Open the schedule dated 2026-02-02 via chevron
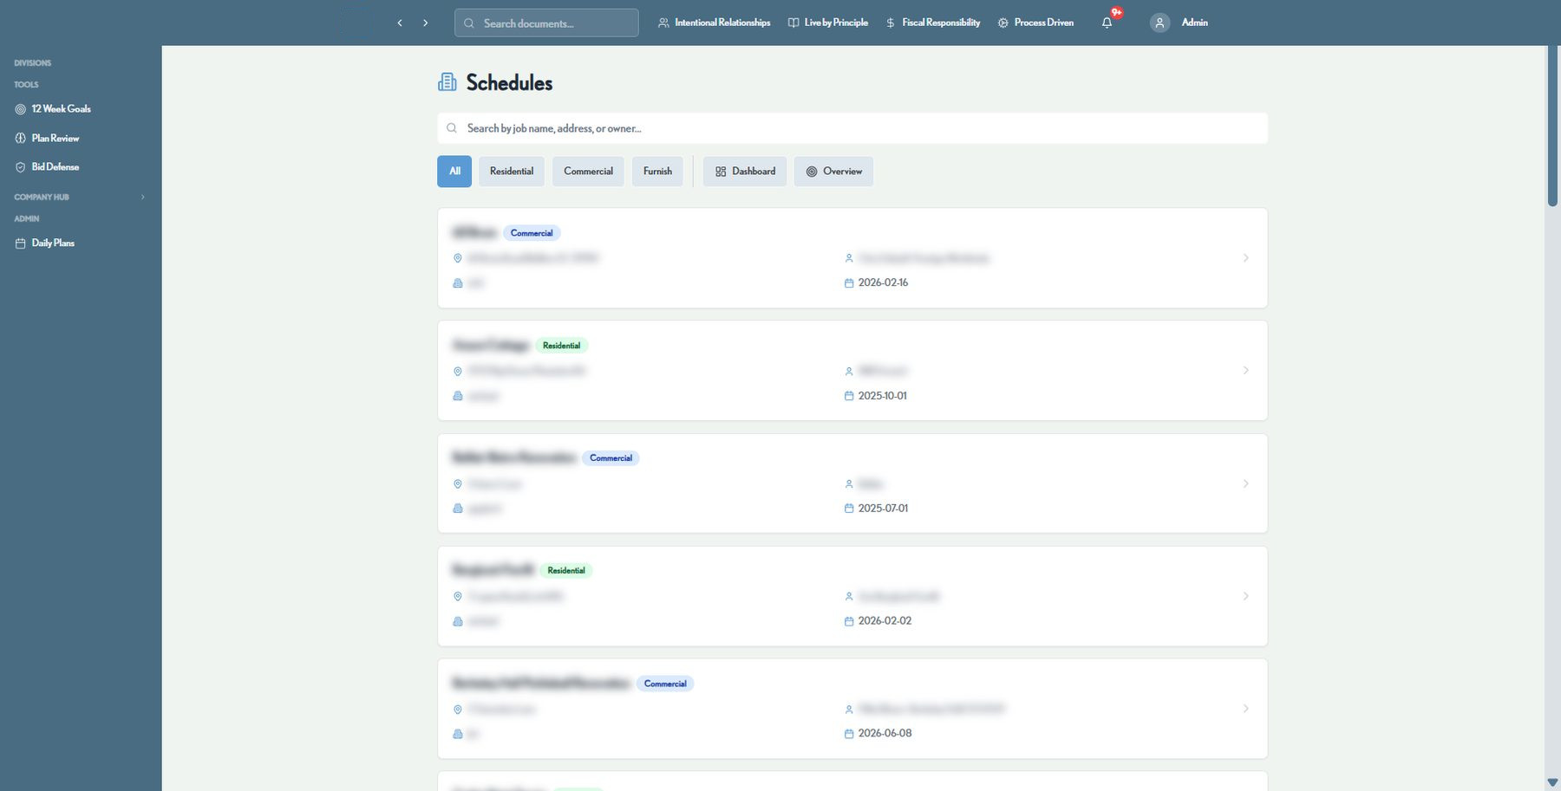 1246,596
